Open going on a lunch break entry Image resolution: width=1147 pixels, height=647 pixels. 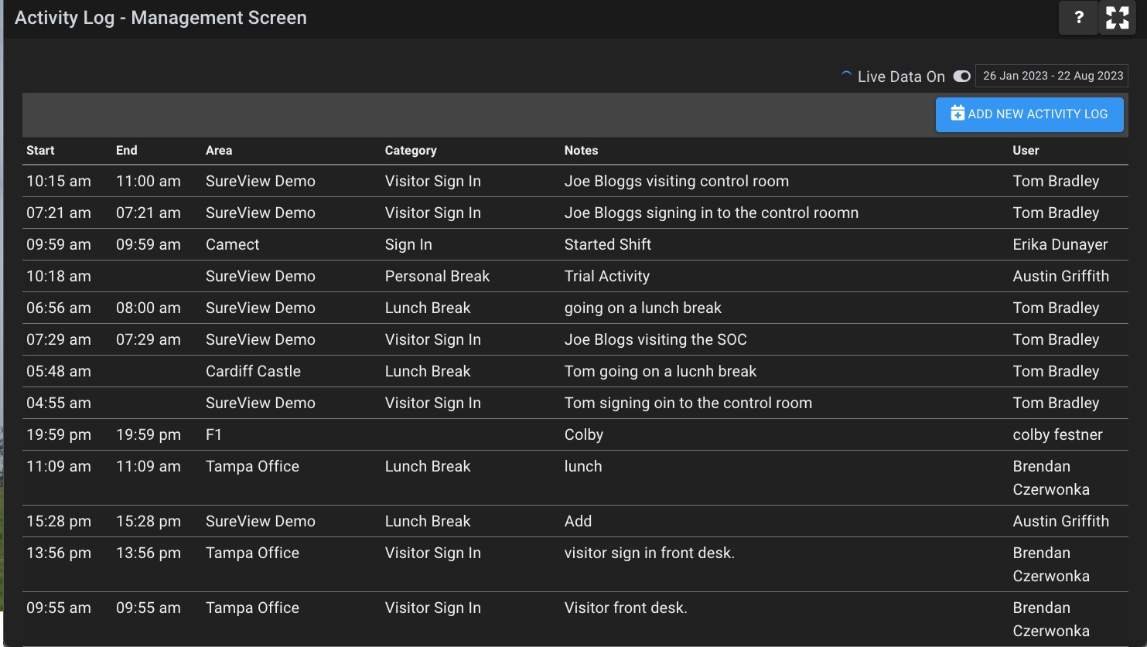[643, 308]
